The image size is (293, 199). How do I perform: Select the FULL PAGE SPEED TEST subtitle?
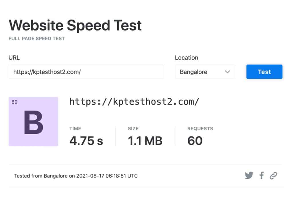pyautogui.click(x=36, y=38)
